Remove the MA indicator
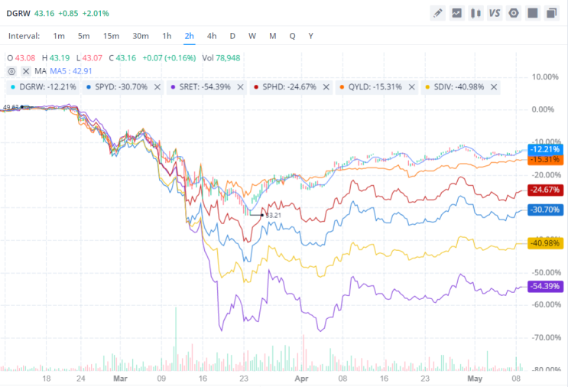 (26, 71)
